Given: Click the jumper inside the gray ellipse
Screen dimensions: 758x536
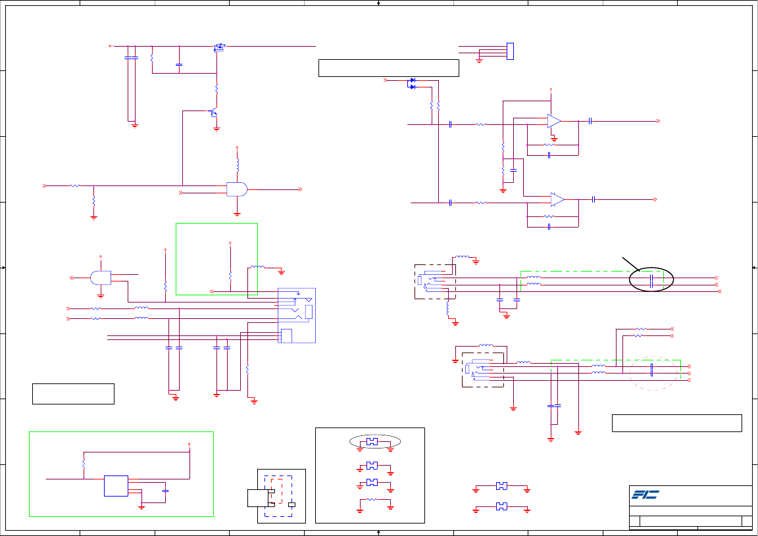Looking at the screenshot, I should 372,442.
